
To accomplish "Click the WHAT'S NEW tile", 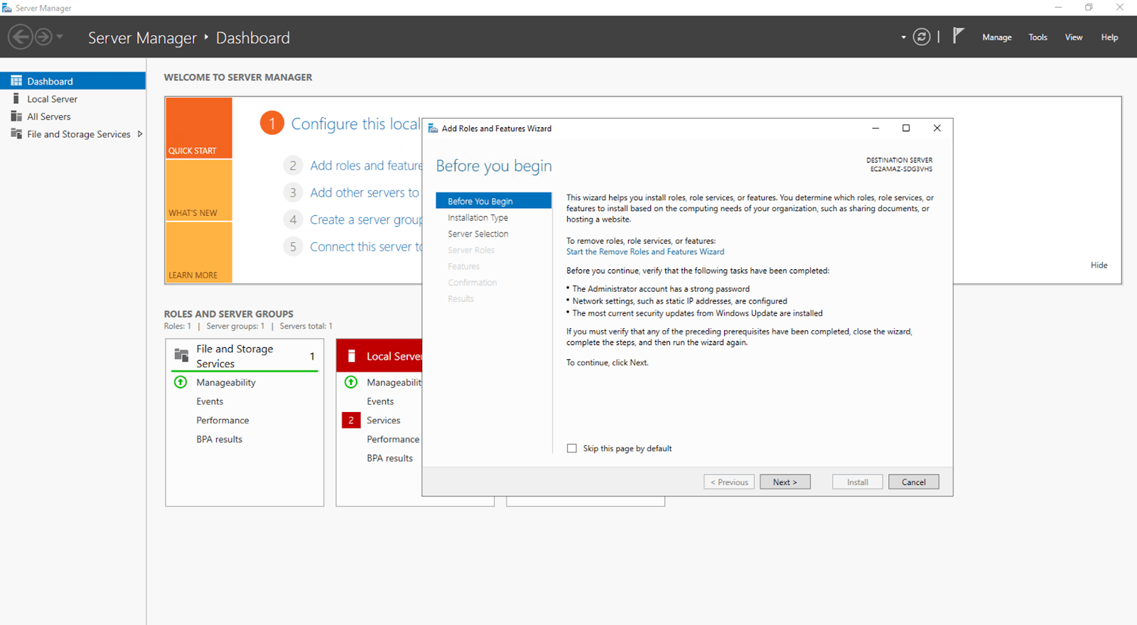I will pos(199,190).
